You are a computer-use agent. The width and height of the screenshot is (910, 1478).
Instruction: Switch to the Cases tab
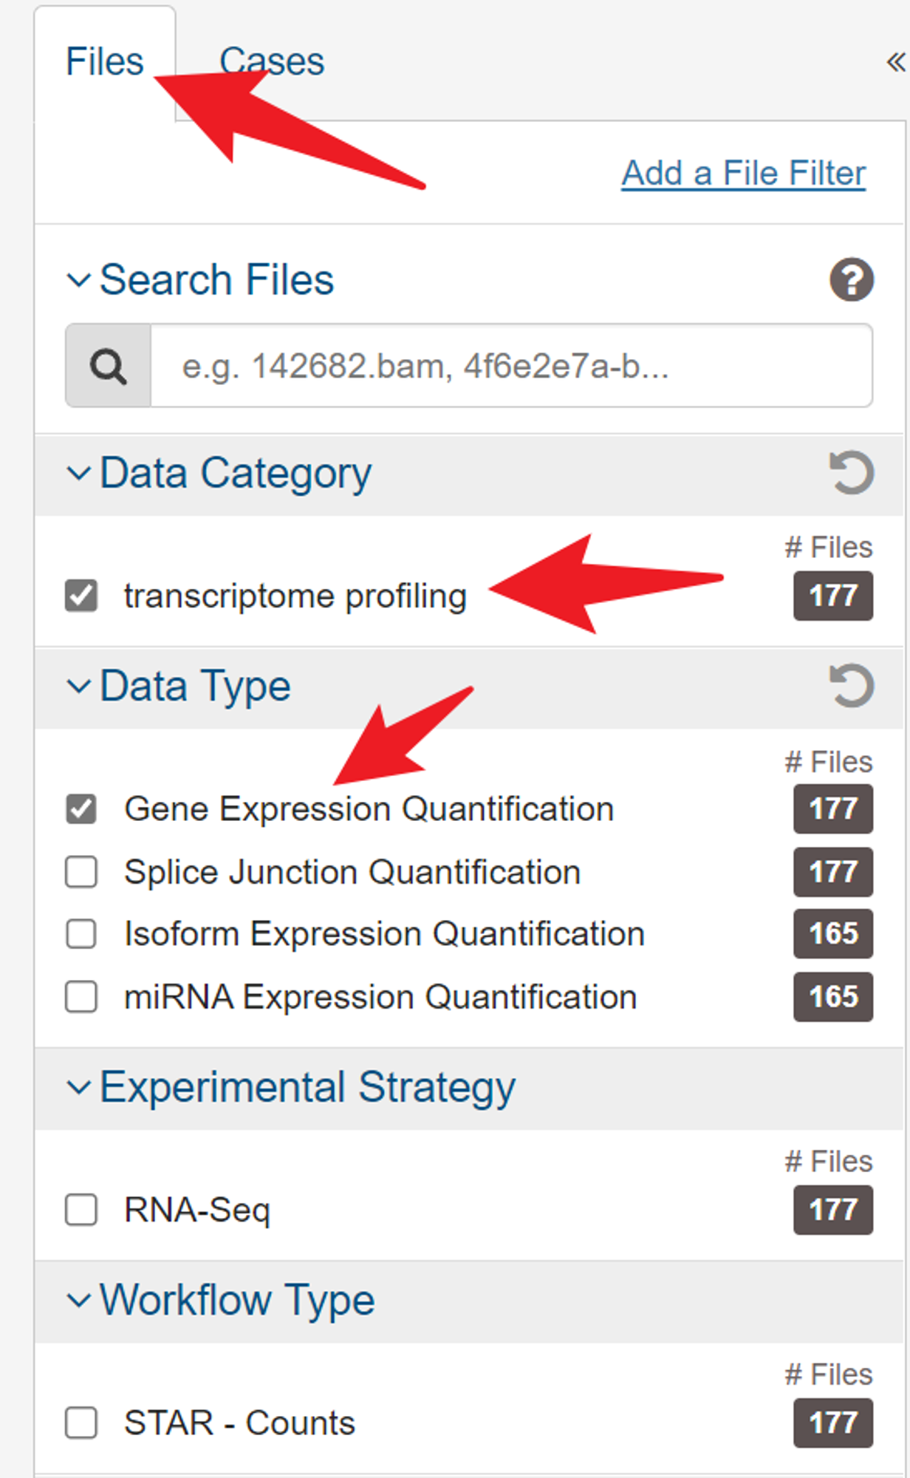coord(272,61)
